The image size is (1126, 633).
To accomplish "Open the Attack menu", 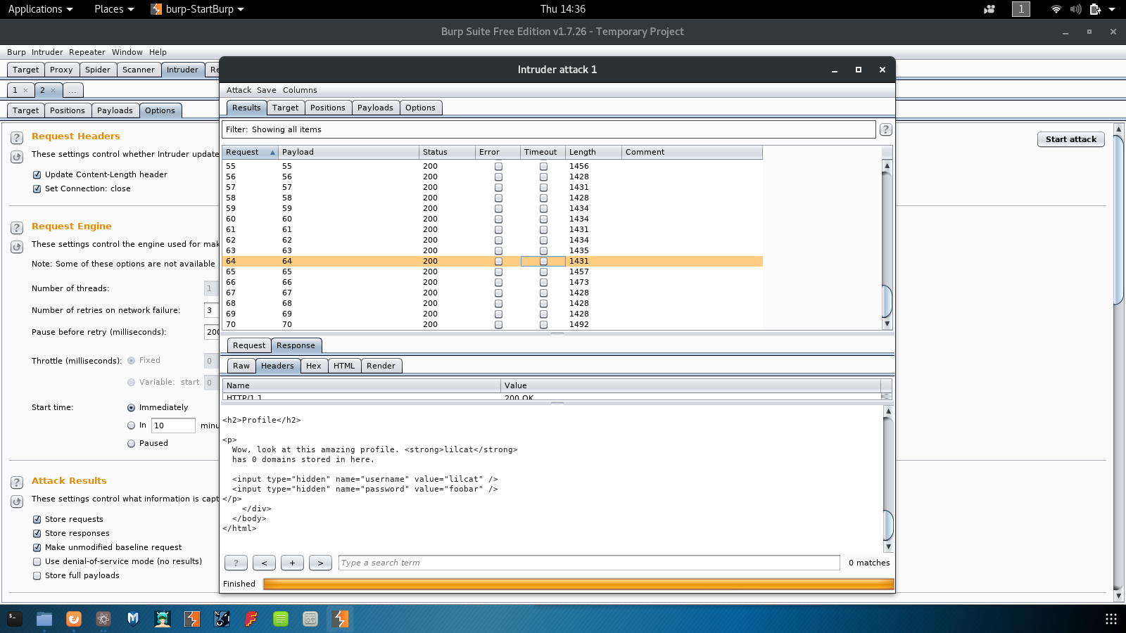I will 239,90.
